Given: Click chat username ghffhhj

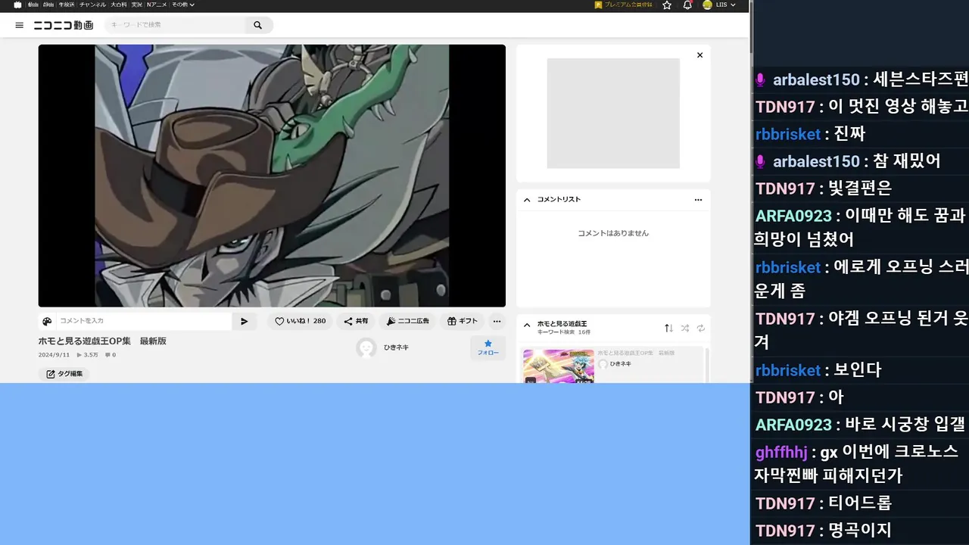Looking at the screenshot, I should pos(781,452).
